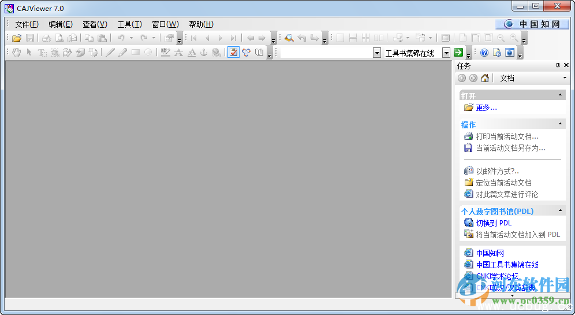Click the blue Help question mark icon
575x315 pixels.
484,53
